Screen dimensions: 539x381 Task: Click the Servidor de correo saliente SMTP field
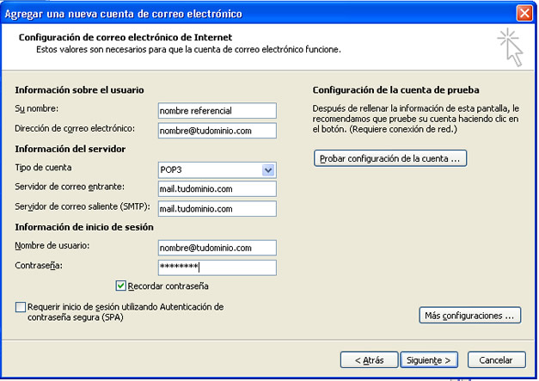[x=217, y=208]
